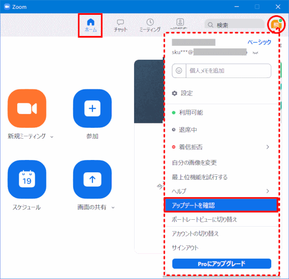Viewport: 289px width, 279px height.
Task: Open 設定 from the profile menu
Action: pos(221,93)
